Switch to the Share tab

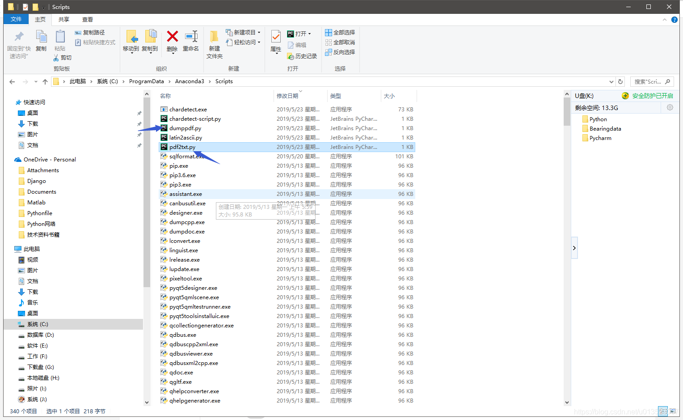pyautogui.click(x=64, y=20)
